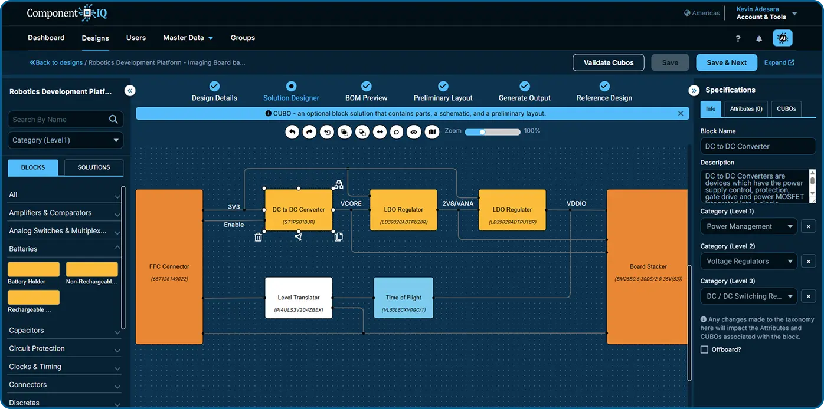824x409 pixels.
Task: Click the grey Save button
Action: [670, 62]
